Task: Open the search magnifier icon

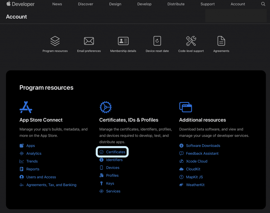Action: 263,4
